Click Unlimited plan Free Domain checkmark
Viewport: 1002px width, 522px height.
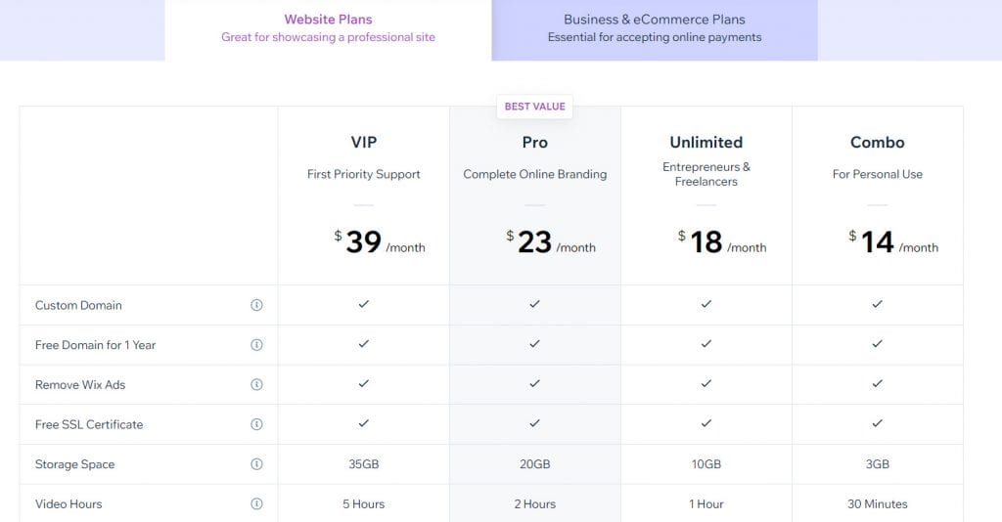click(706, 344)
